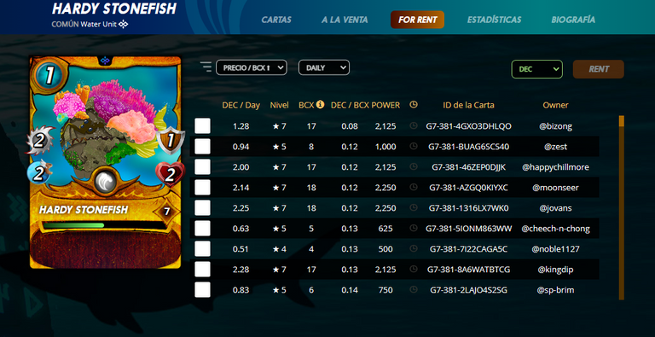
Task: Click the water element icon on card
Action: pyautogui.click(x=105, y=182)
